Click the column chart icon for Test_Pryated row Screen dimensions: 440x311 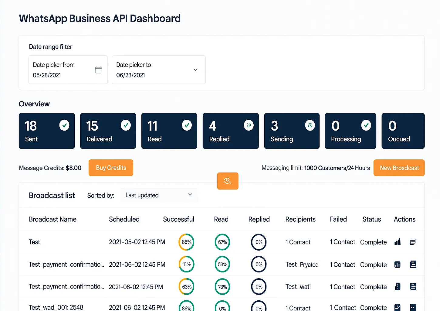coord(398,264)
